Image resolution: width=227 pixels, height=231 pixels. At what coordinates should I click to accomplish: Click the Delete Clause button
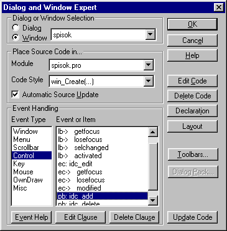134,217
